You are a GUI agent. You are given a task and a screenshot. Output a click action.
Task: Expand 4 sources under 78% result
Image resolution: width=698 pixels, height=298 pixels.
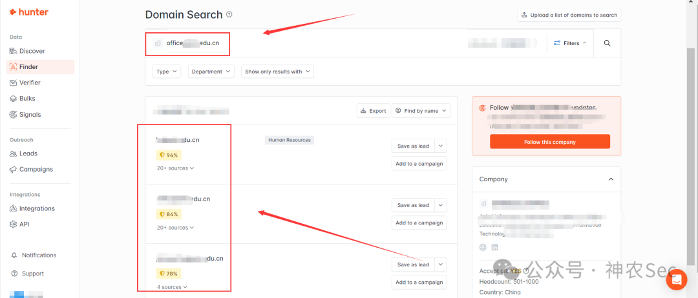173,287
